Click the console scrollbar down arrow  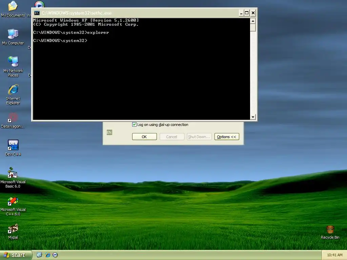coord(253,117)
